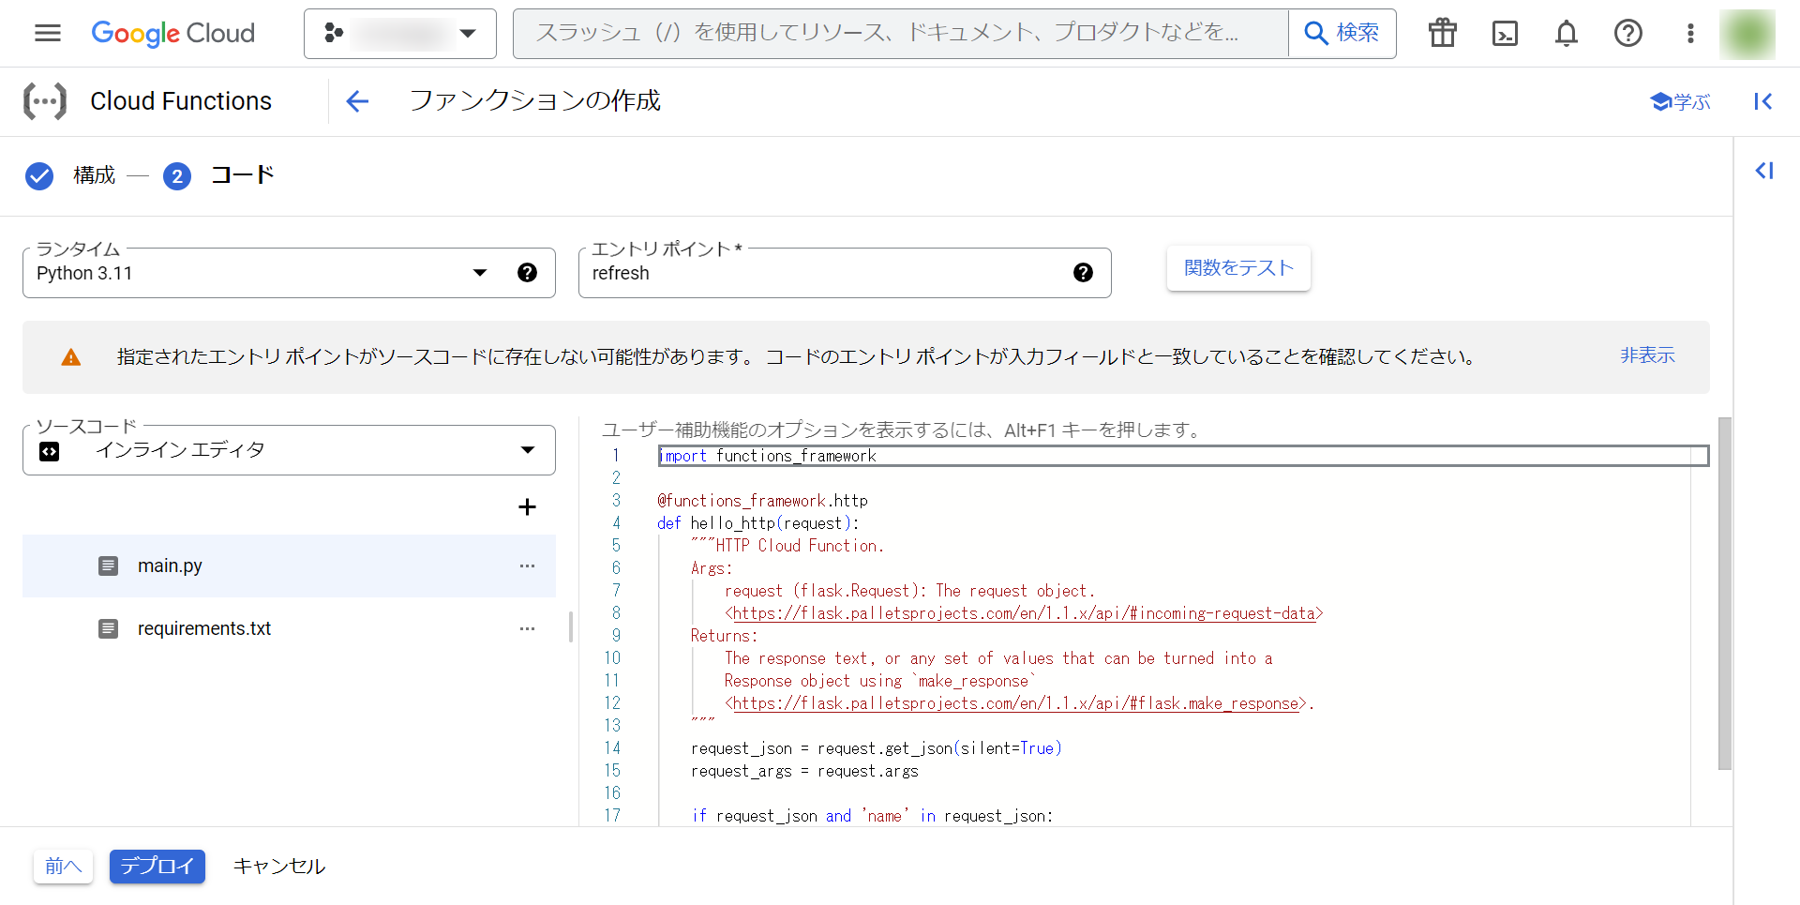The width and height of the screenshot is (1800, 905).
Task: Activate Cloud Shell terminal icon
Action: 1505,34
